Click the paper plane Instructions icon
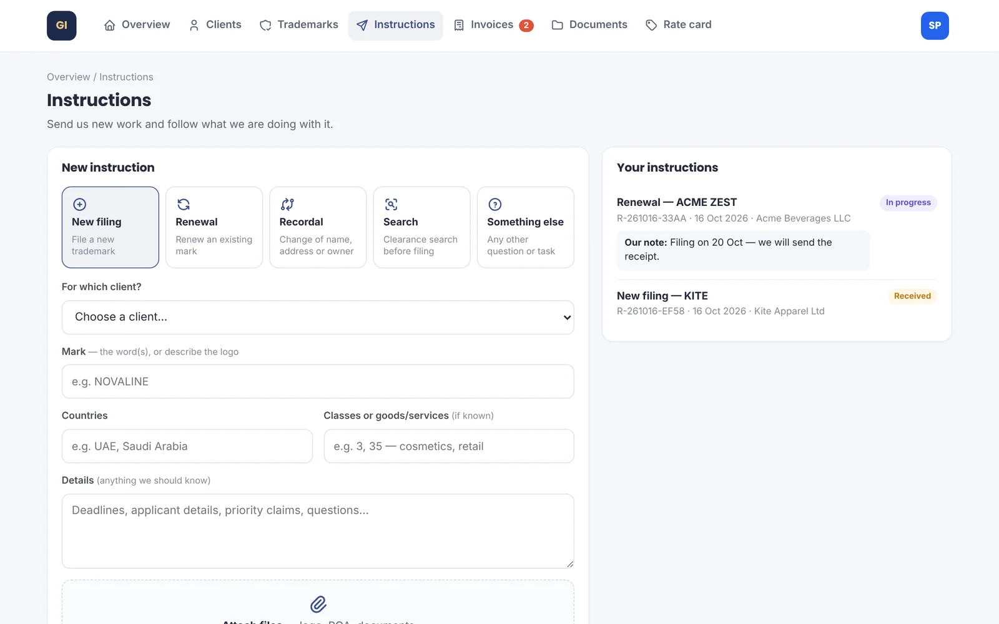999x624 pixels. (362, 26)
